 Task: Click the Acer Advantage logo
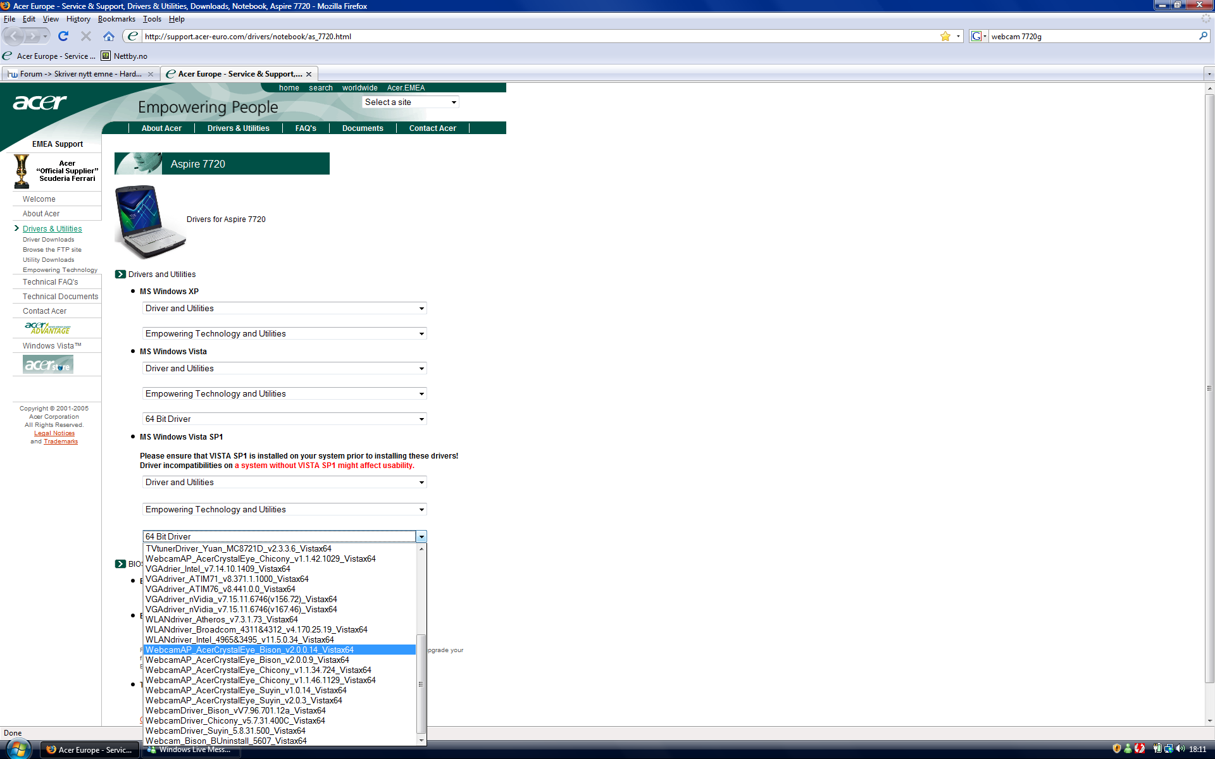(48, 328)
